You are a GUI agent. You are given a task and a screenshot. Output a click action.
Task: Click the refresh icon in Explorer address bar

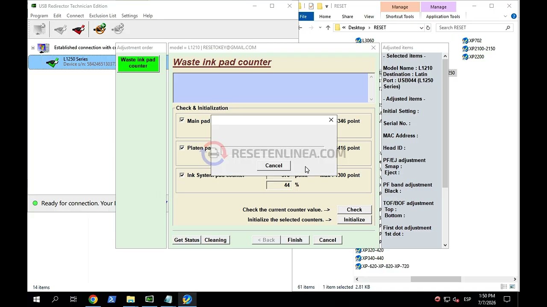click(428, 28)
